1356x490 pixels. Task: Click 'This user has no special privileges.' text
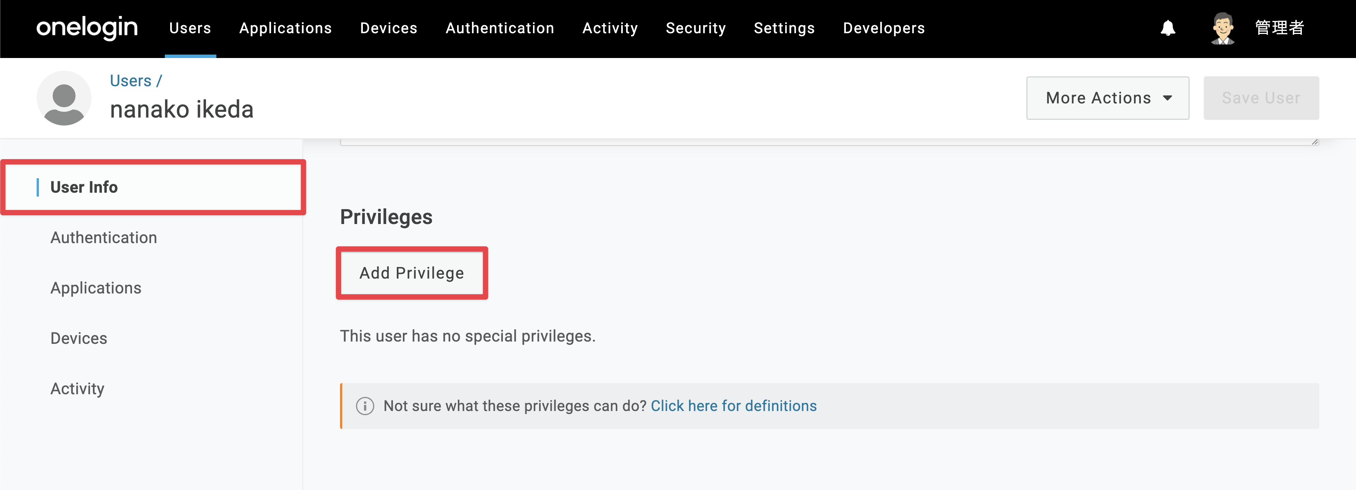(467, 336)
